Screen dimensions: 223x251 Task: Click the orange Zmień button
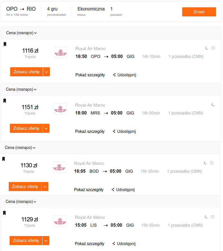pyautogui.click(x=199, y=12)
